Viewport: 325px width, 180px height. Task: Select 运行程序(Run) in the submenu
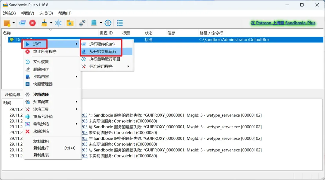107,44
